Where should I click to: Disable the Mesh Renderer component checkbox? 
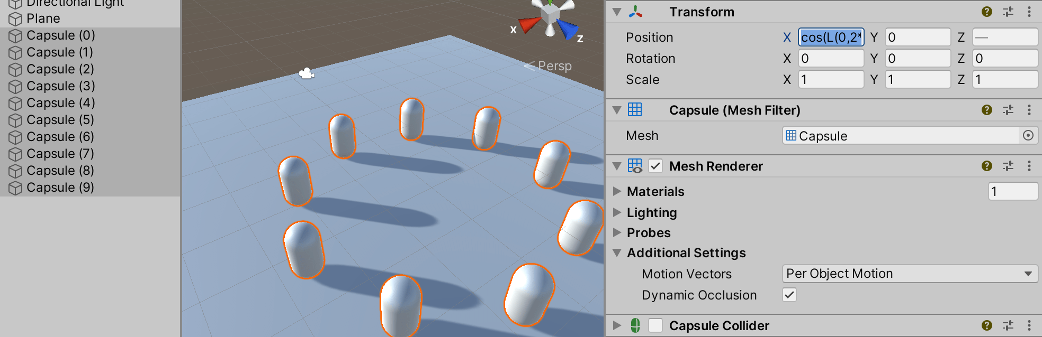coord(655,166)
